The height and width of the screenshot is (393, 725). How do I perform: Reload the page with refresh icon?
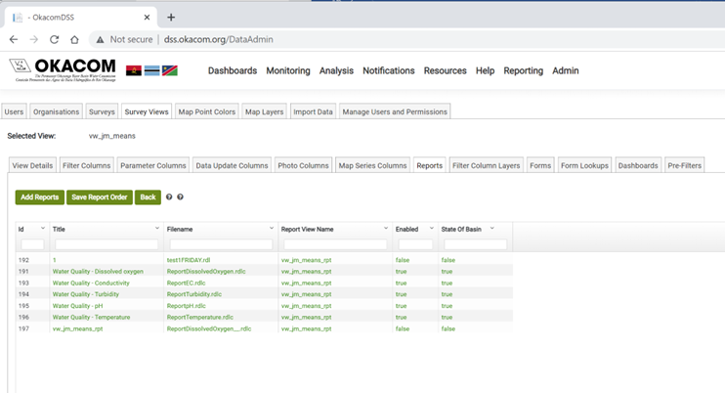pos(54,40)
